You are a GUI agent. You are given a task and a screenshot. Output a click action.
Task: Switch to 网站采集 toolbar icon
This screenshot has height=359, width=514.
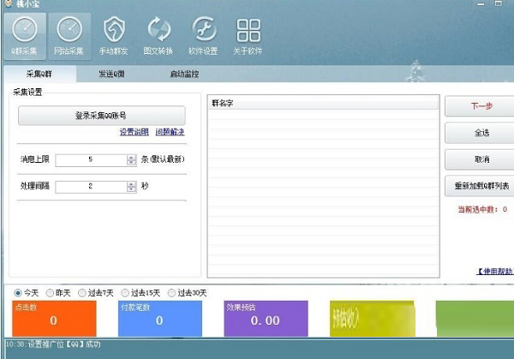(x=69, y=34)
